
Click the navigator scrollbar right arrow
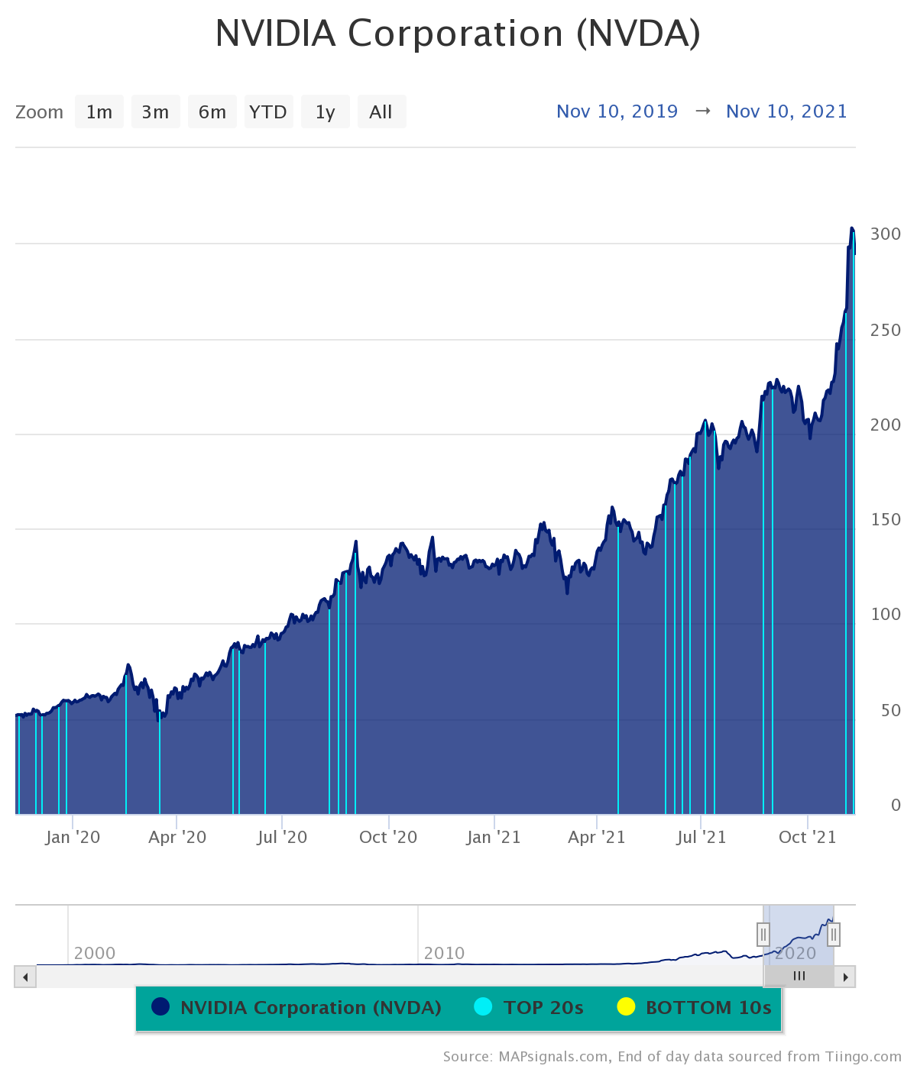click(x=845, y=977)
